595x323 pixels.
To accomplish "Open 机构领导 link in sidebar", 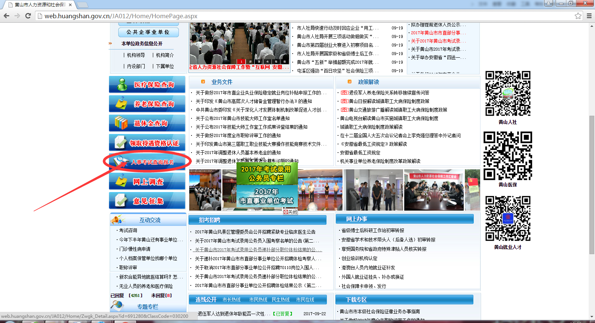I will click(136, 55).
